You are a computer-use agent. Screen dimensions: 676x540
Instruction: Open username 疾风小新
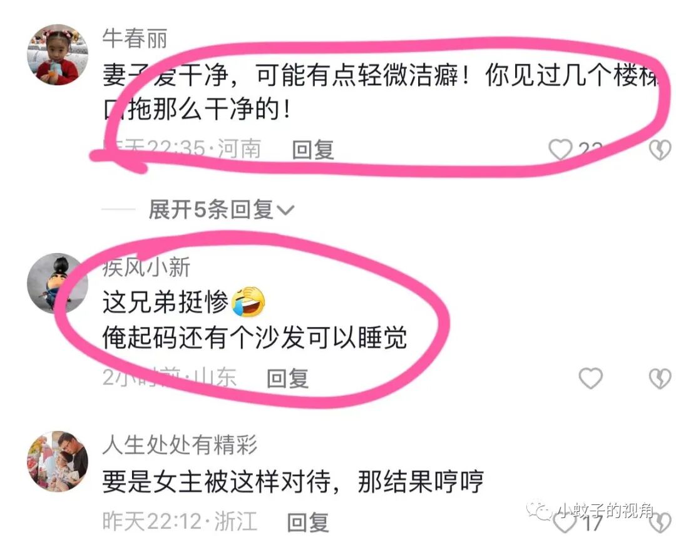[x=146, y=267]
